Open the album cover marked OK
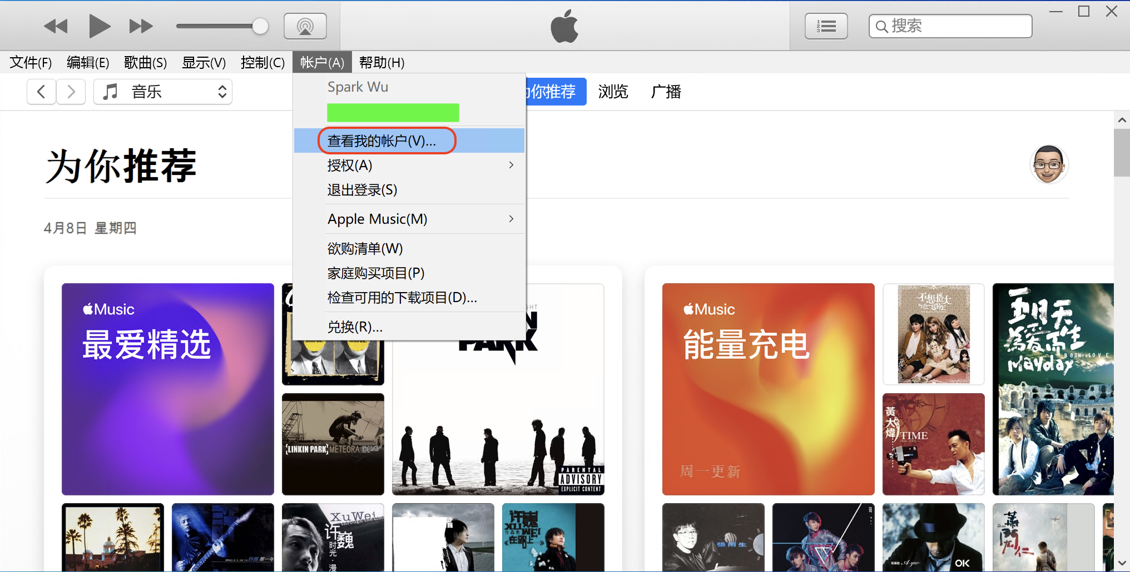 934,537
